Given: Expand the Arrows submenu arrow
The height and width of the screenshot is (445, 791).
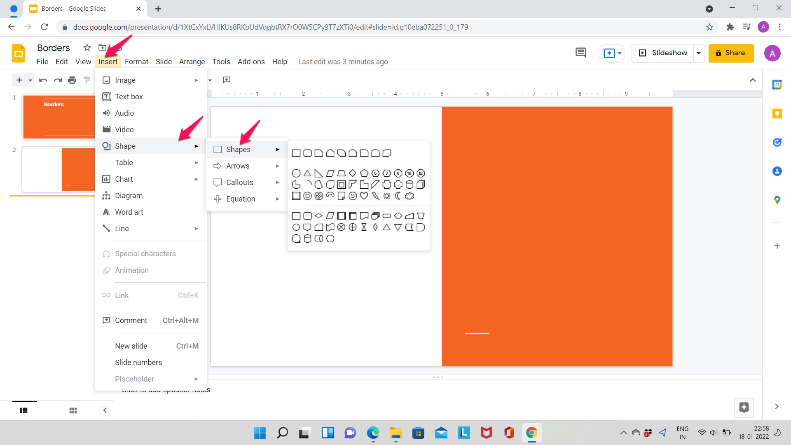Looking at the screenshot, I should point(278,166).
